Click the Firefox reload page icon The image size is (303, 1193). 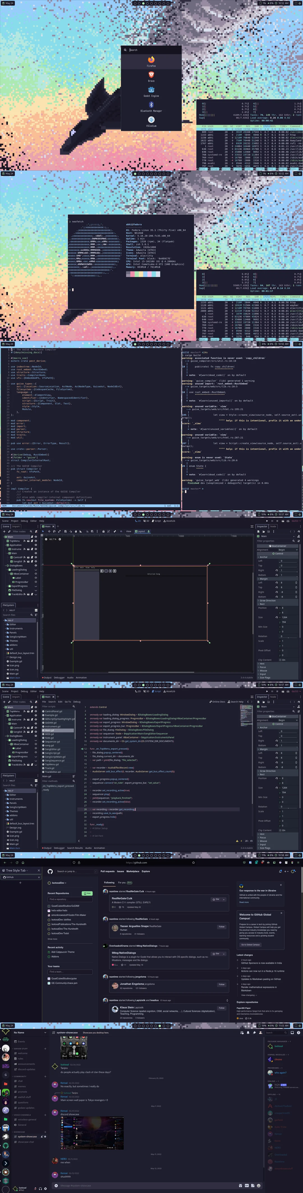tap(17, 862)
